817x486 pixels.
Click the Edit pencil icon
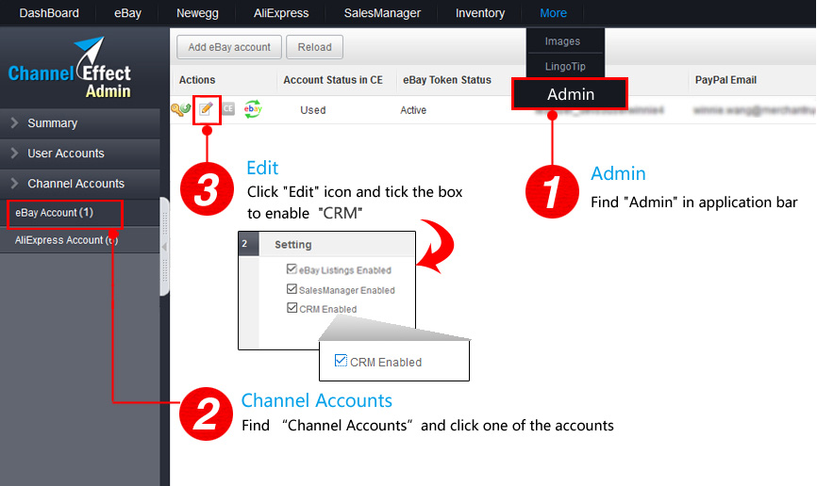(x=207, y=108)
